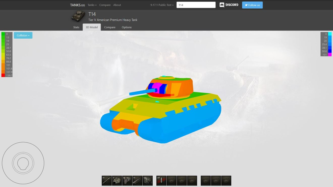Choose the tier VI tracks module icon

[x=137, y=181]
